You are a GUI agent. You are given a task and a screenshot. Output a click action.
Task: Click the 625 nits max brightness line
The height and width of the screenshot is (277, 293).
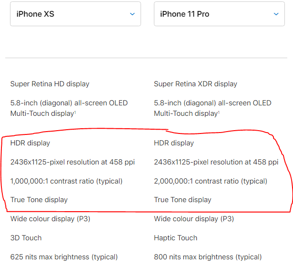click(64, 257)
